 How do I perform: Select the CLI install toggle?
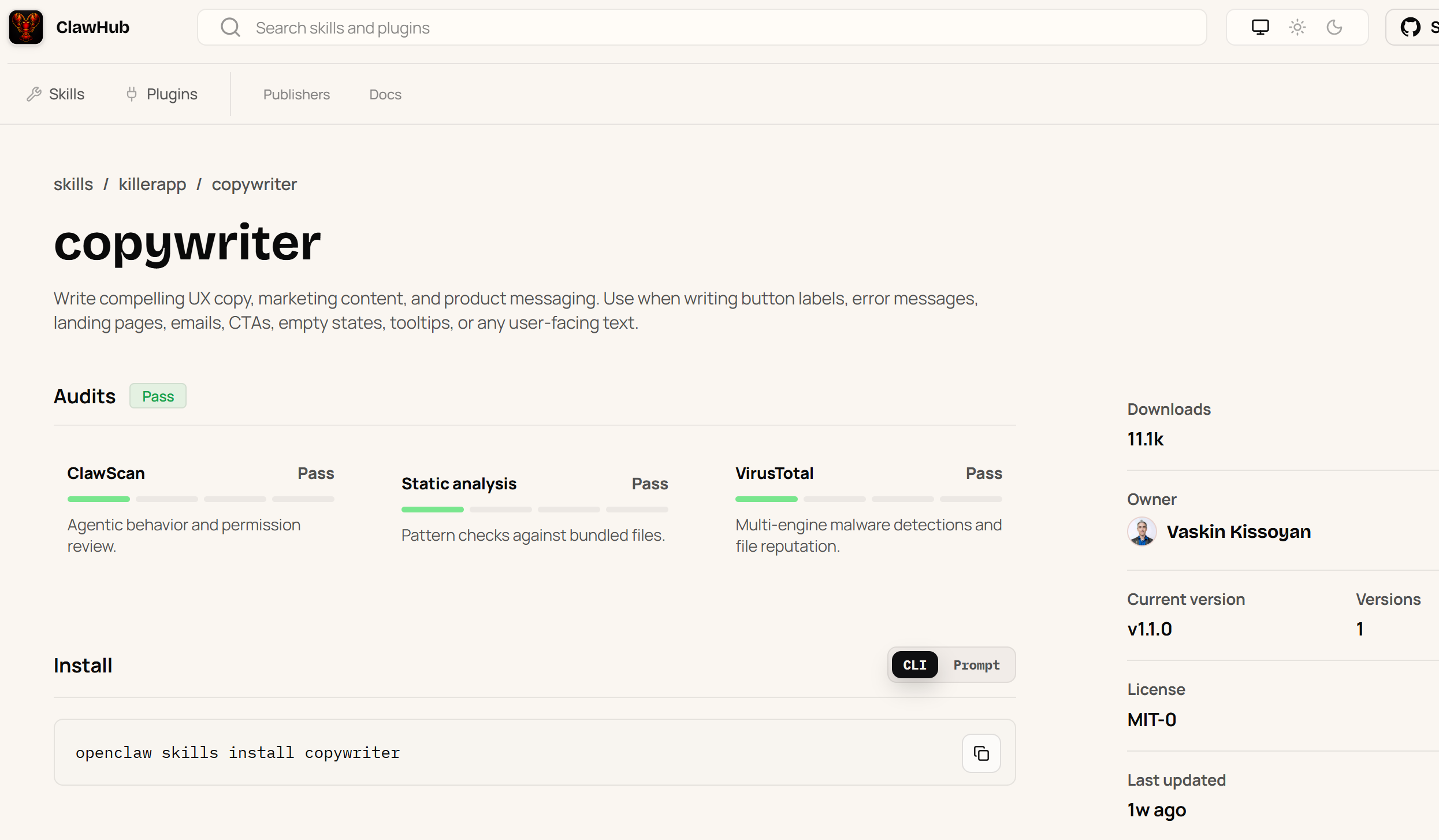[x=914, y=665]
